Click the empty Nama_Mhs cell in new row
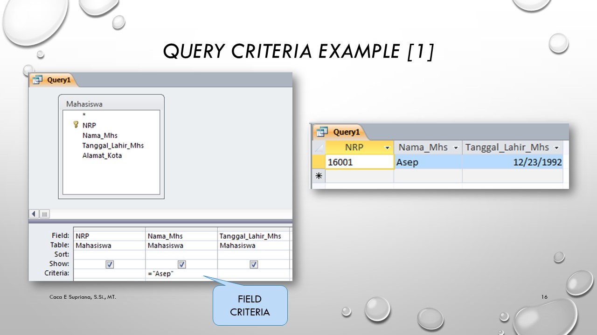The image size is (597, 335). tap(428, 176)
